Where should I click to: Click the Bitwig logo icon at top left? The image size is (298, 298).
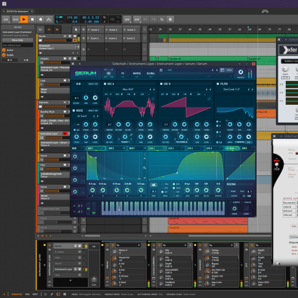(4, 3)
